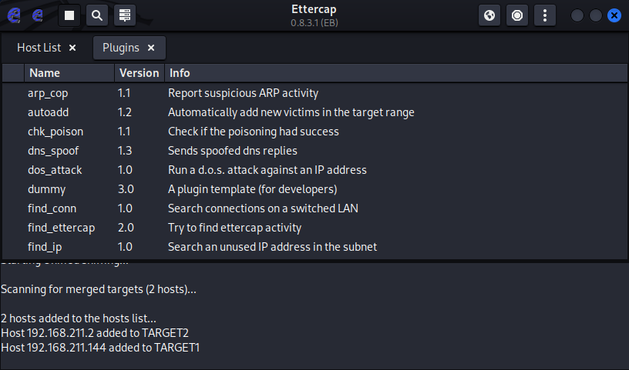
Task: Close the Host List tab
Action: pos(72,48)
